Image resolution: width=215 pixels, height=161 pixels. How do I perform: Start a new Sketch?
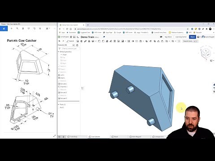70,41
